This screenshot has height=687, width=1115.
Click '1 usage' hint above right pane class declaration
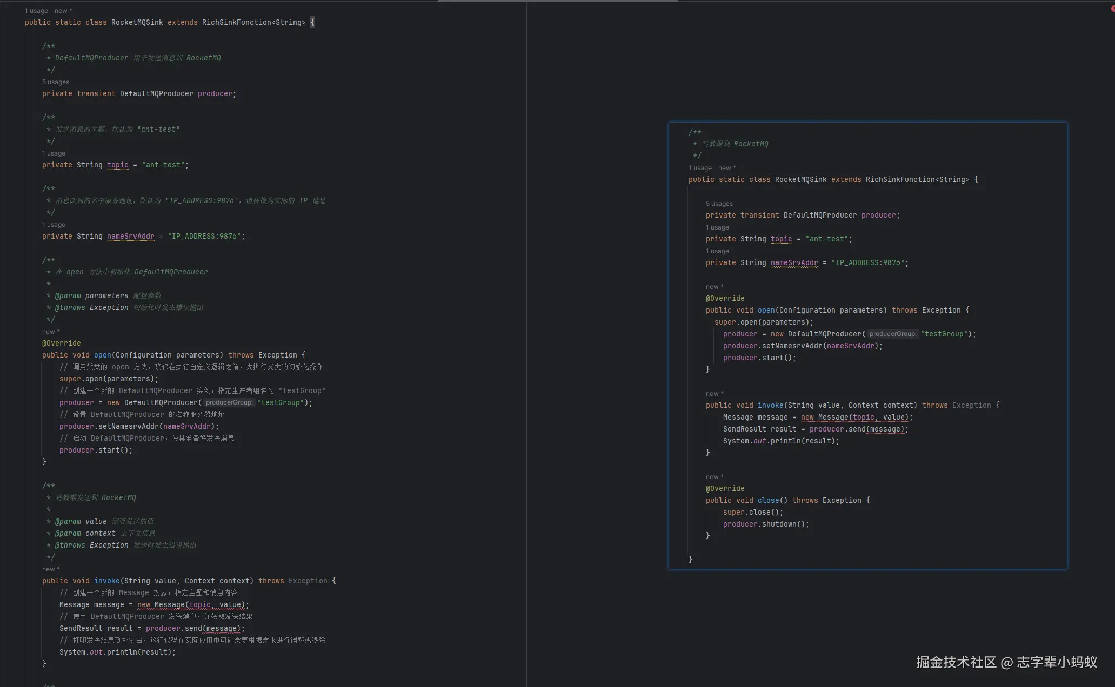700,168
